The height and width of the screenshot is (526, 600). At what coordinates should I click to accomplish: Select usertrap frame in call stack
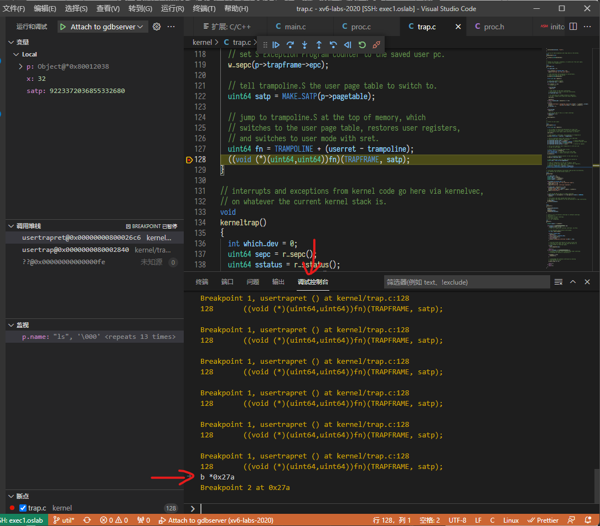[x=77, y=250]
